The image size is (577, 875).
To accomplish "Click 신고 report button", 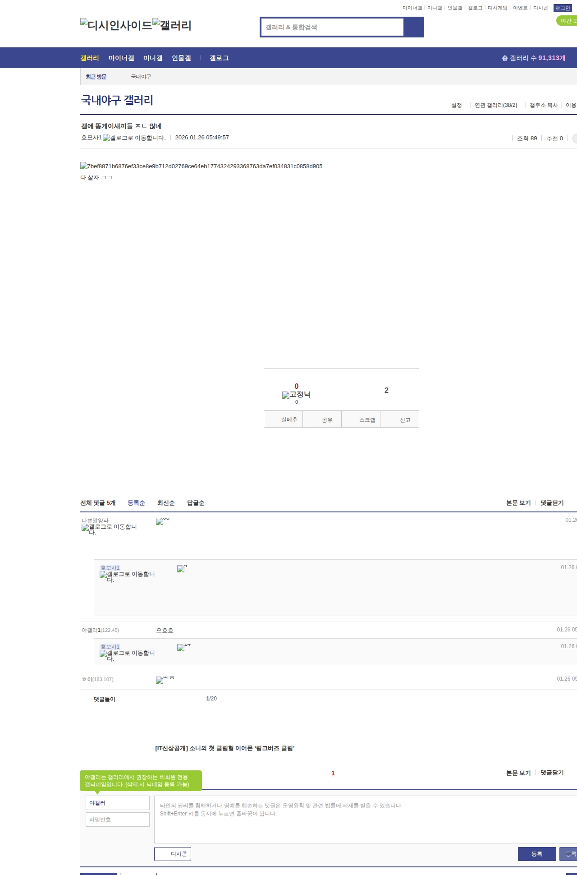I will (x=400, y=419).
